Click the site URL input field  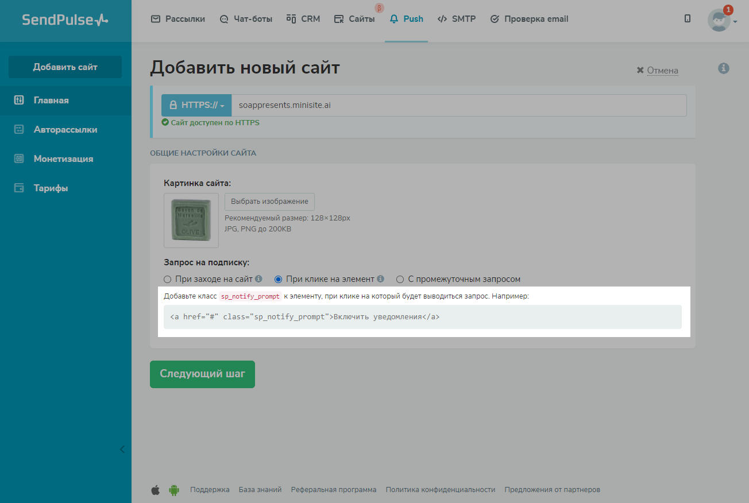click(458, 106)
